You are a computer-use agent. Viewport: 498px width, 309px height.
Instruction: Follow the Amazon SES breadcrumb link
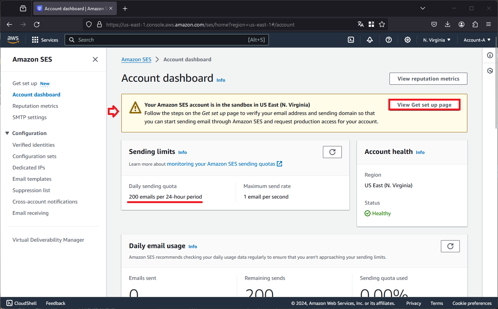click(136, 59)
